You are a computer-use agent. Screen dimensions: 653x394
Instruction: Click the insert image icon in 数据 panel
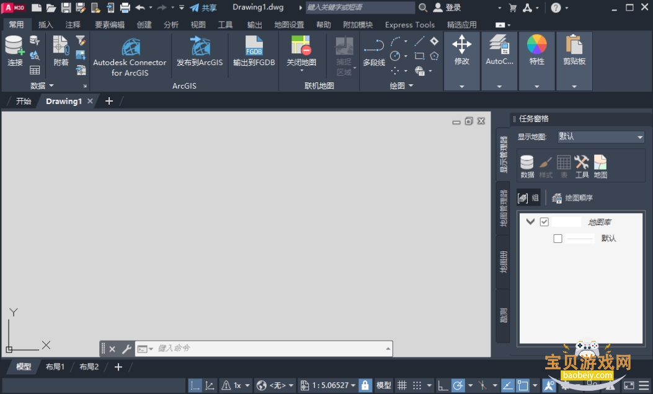tap(81, 55)
